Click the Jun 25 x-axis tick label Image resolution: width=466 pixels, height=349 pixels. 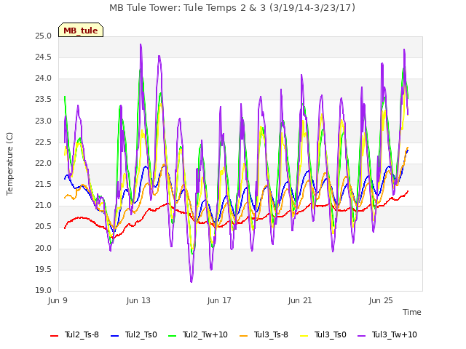[381, 300]
